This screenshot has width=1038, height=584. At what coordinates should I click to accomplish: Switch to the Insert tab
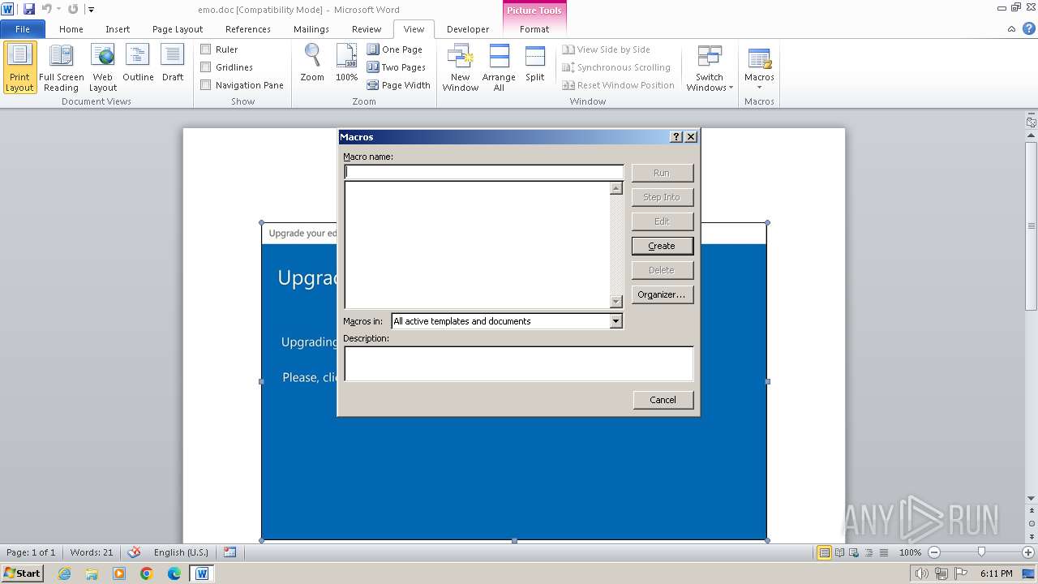(118, 29)
